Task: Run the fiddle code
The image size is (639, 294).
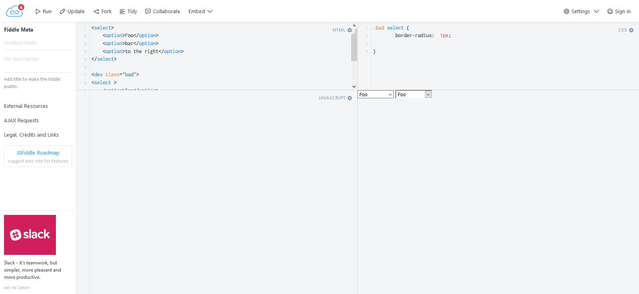Action: pyautogui.click(x=44, y=11)
